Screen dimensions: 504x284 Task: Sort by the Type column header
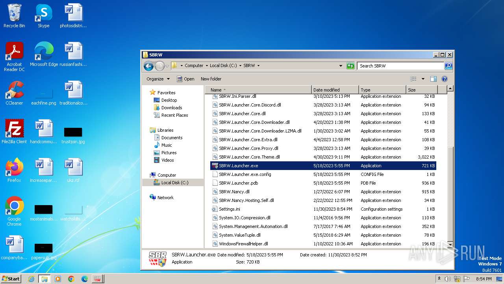(382, 90)
